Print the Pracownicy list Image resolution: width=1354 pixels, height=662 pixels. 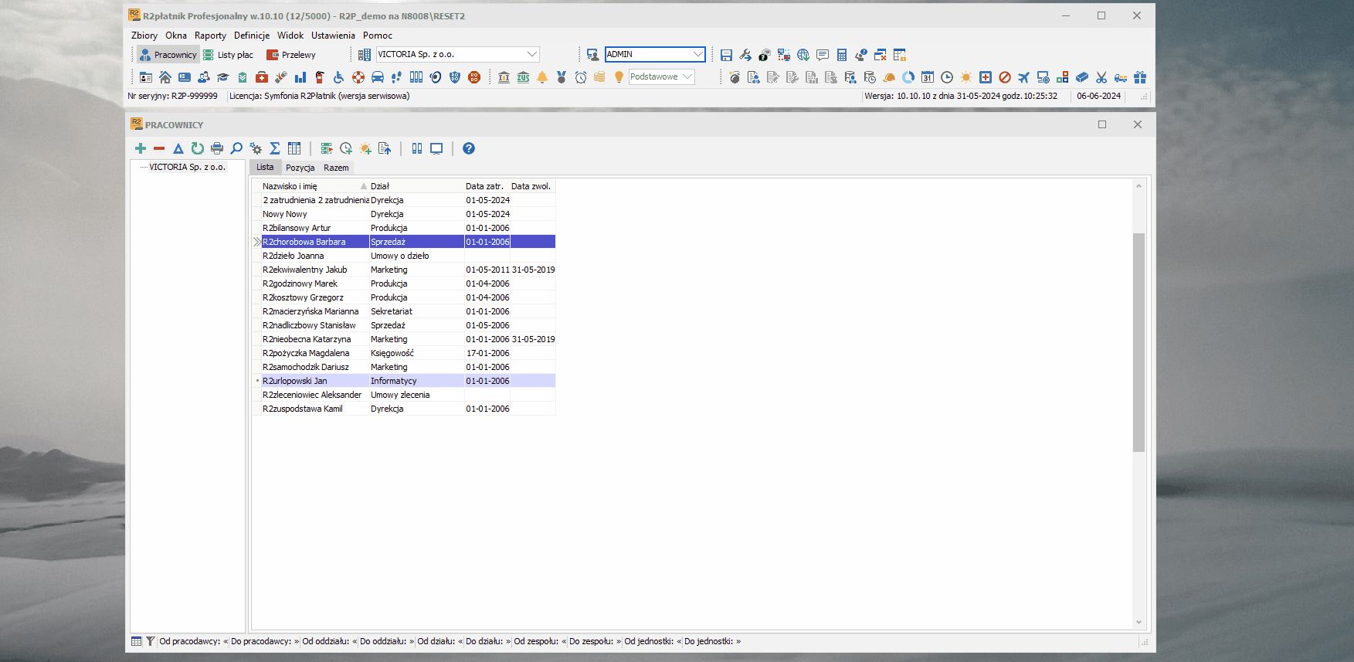[x=217, y=148]
